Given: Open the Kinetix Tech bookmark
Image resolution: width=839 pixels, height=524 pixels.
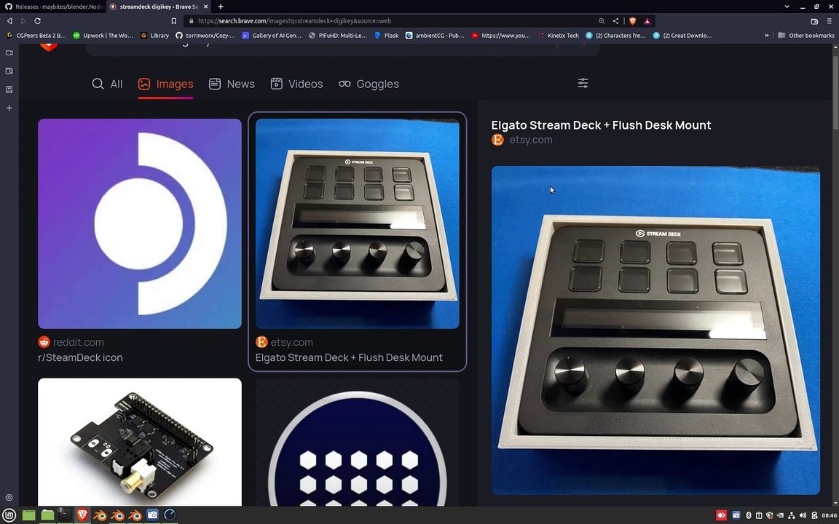Looking at the screenshot, I should coord(558,35).
